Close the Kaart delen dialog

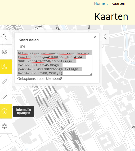tap(95, 37)
